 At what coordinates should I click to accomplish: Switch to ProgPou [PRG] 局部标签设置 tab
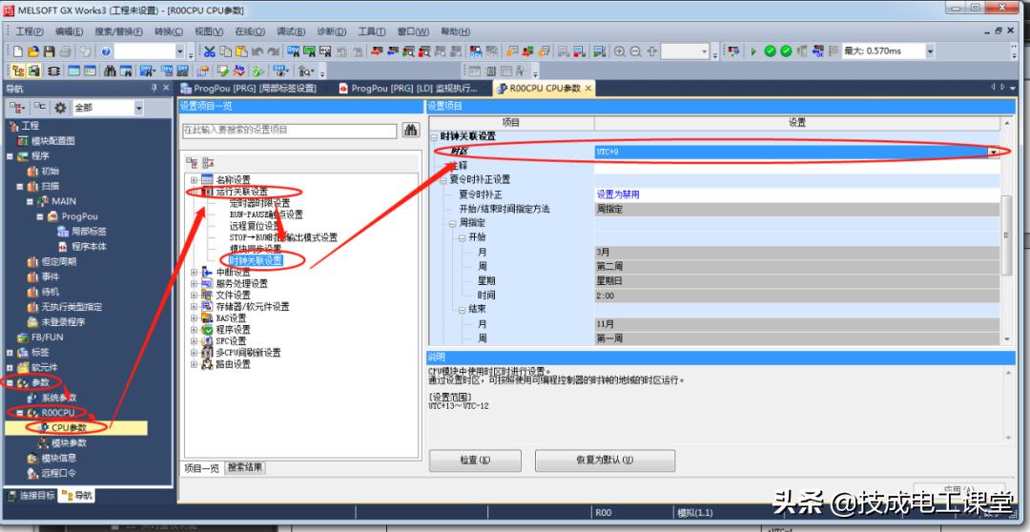coord(249,88)
